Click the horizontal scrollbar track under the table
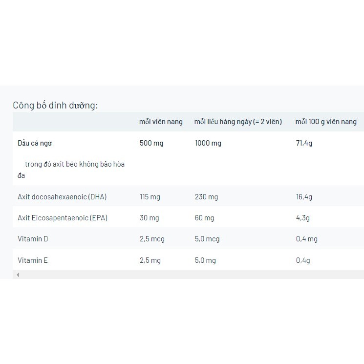The height and width of the screenshot is (364, 364). pyautogui.click(x=192, y=275)
